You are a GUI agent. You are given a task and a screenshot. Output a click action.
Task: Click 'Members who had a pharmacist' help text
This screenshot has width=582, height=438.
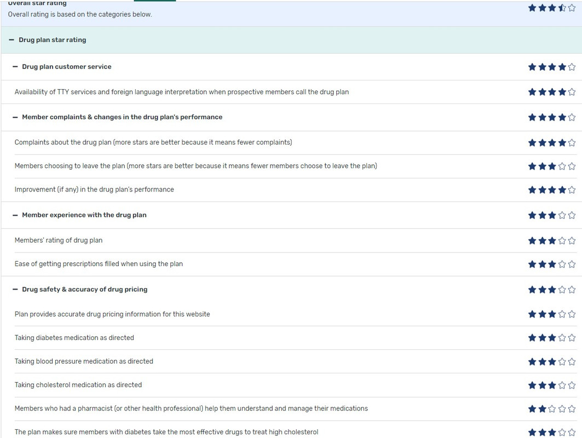pos(191,408)
